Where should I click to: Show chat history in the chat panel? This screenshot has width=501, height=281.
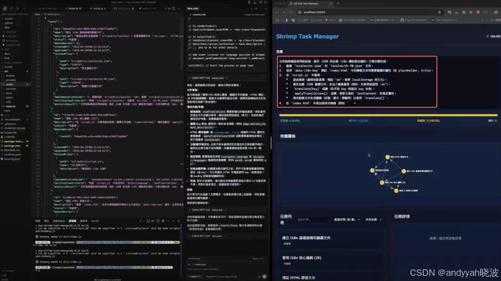tap(256, 9)
